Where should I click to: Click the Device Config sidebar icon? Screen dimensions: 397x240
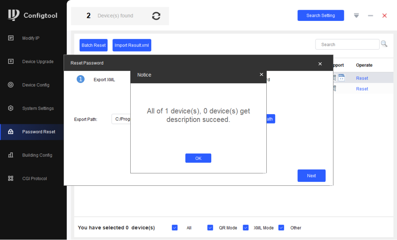click(x=11, y=85)
